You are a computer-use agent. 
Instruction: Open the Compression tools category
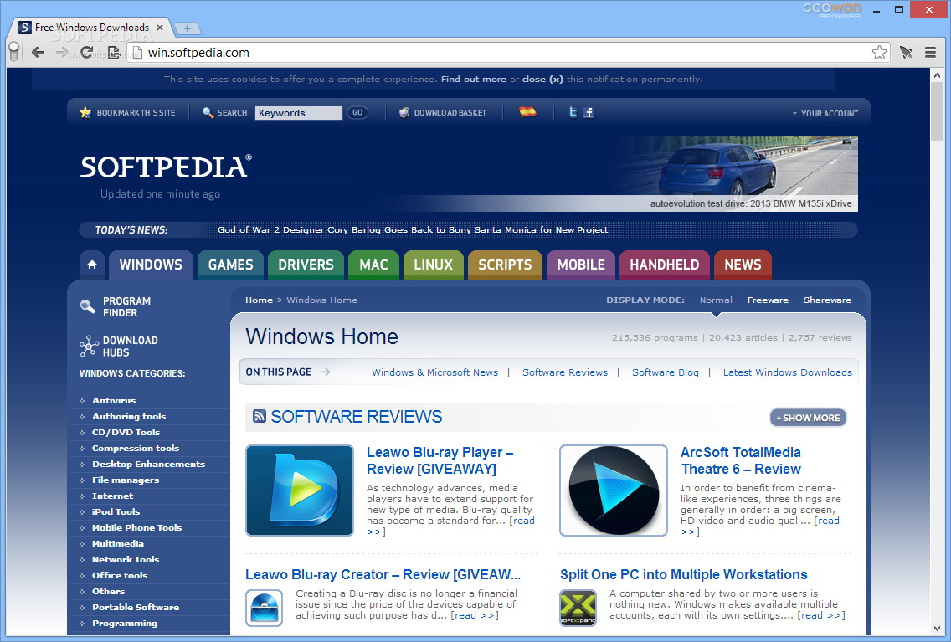coord(136,448)
